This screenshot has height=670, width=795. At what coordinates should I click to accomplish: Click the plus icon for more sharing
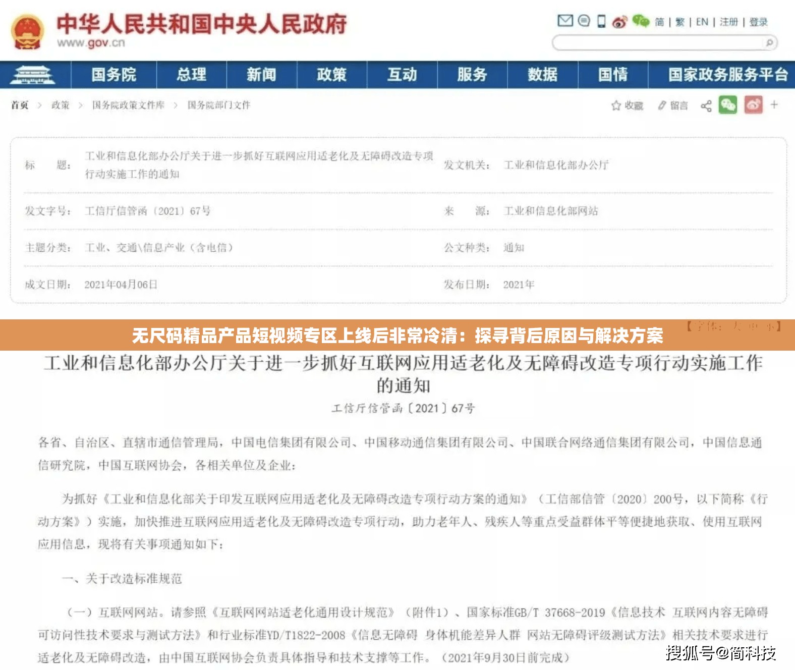774,105
